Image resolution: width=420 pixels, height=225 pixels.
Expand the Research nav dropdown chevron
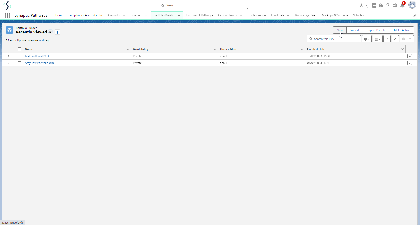pyautogui.click(x=146, y=15)
